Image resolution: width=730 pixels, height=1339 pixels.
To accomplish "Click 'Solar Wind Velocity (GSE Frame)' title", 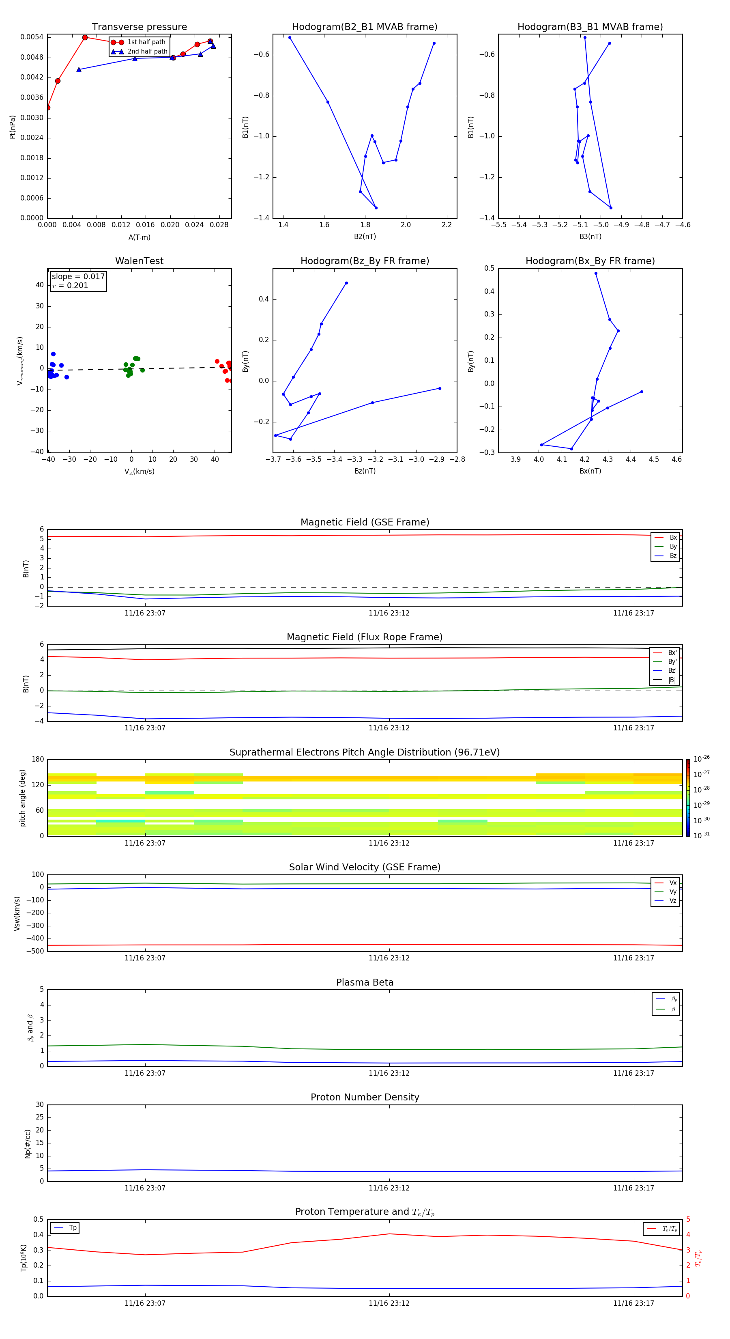I will click(x=365, y=868).
